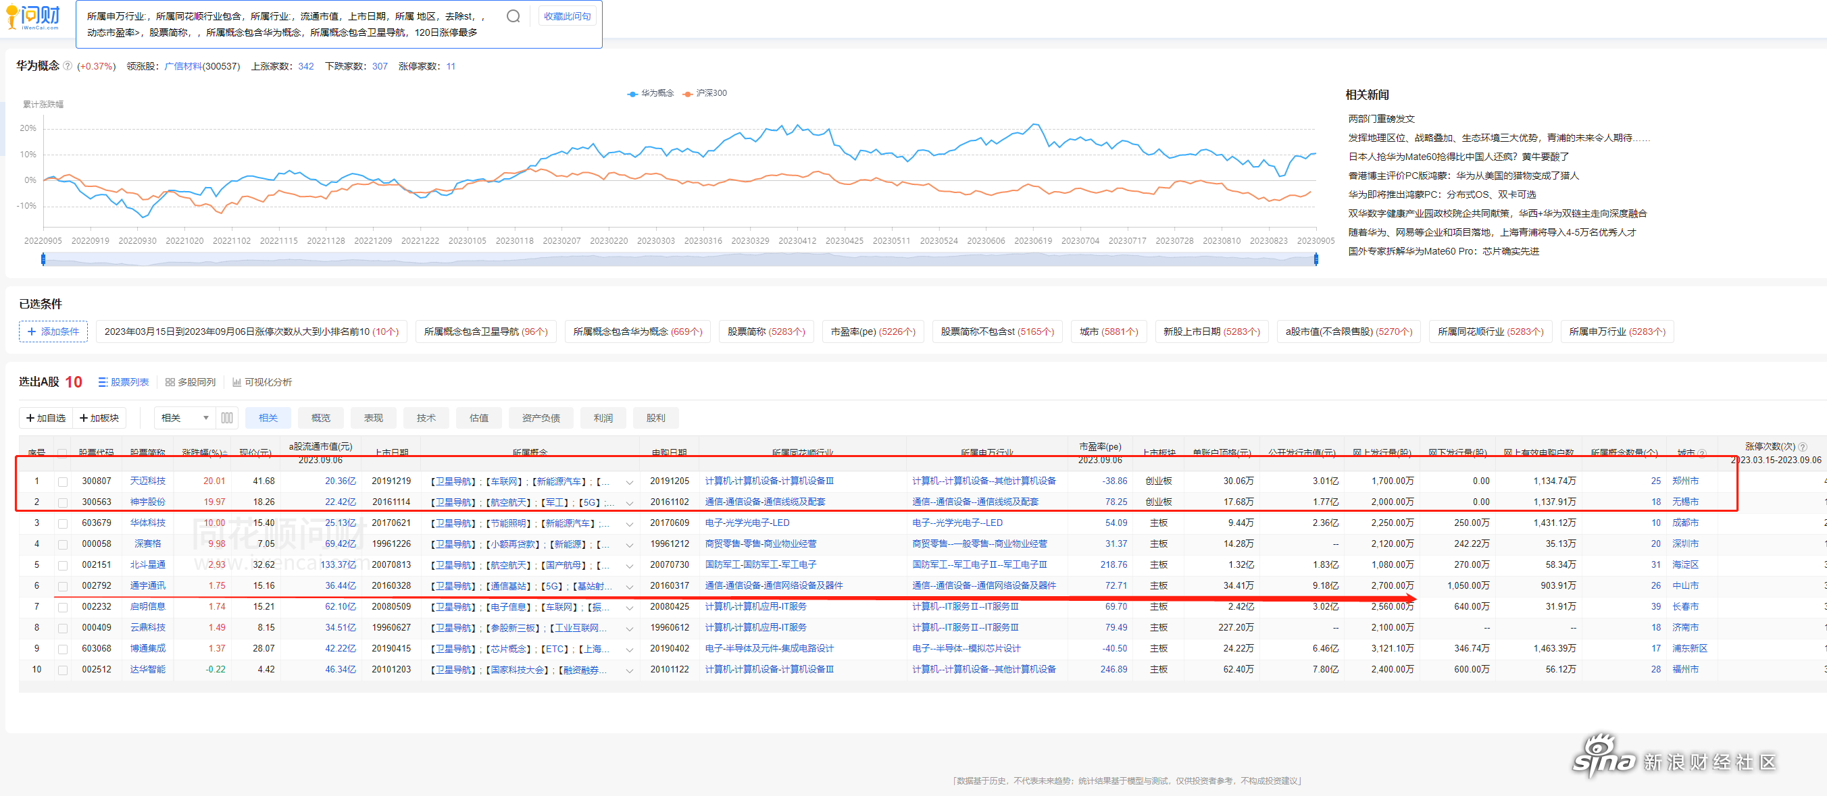
Task: Click the 多股同列 grid icon
Action: tap(170, 382)
